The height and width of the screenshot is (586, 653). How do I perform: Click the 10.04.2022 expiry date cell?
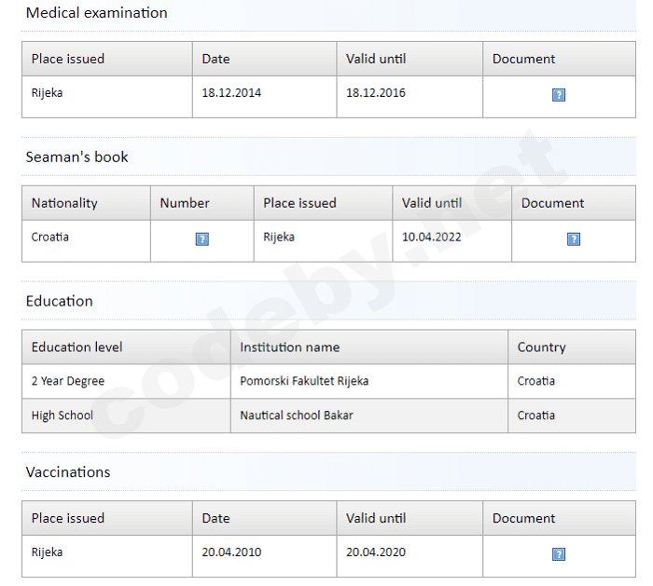[432, 238]
